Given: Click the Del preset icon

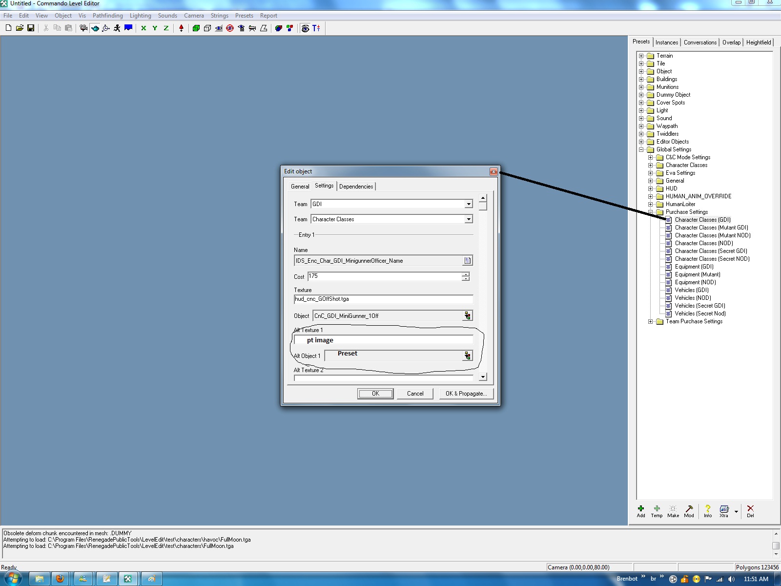Looking at the screenshot, I should pyautogui.click(x=750, y=511).
